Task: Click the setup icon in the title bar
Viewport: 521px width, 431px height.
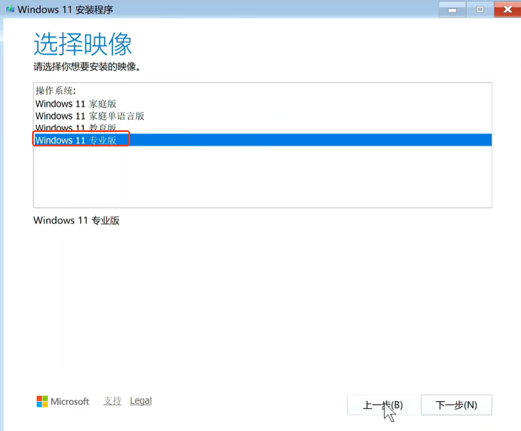Action: point(9,9)
